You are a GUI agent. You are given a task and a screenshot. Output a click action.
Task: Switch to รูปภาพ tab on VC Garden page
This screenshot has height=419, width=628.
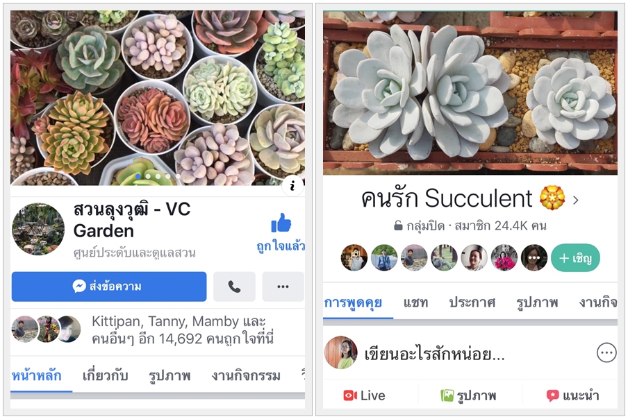click(170, 376)
